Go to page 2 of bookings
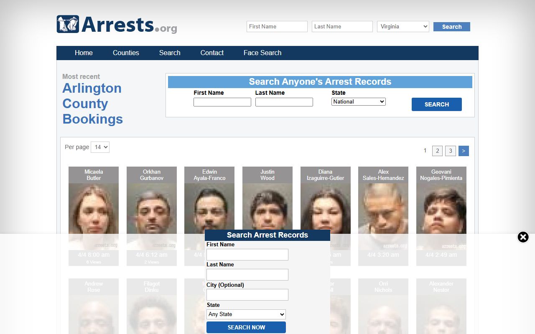The image size is (535, 334). (x=437, y=151)
